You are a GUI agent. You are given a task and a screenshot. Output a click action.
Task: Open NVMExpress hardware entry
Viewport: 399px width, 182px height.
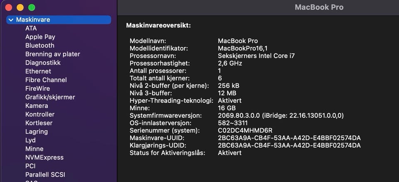(x=44, y=158)
